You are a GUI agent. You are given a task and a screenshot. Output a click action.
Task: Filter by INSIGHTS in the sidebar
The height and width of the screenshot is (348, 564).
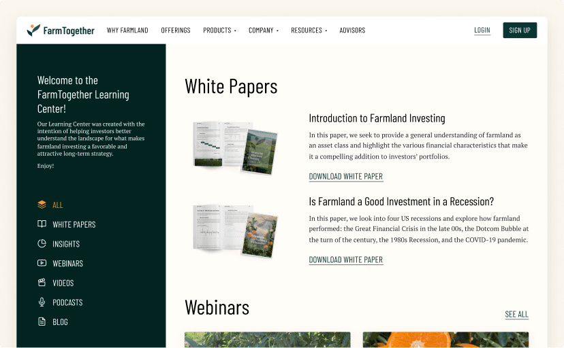point(66,244)
